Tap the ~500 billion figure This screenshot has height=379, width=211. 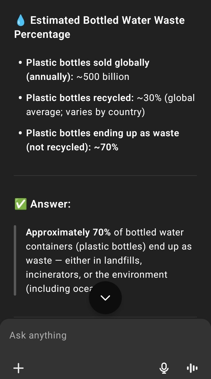coord(103,77)
